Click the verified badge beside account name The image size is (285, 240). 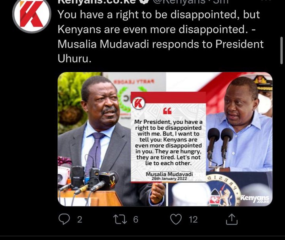(x=144, y=2)
